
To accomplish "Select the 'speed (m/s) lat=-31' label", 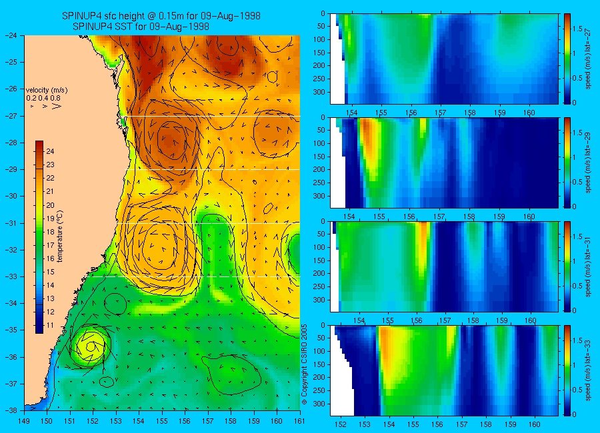I will [x=588, y=266].
